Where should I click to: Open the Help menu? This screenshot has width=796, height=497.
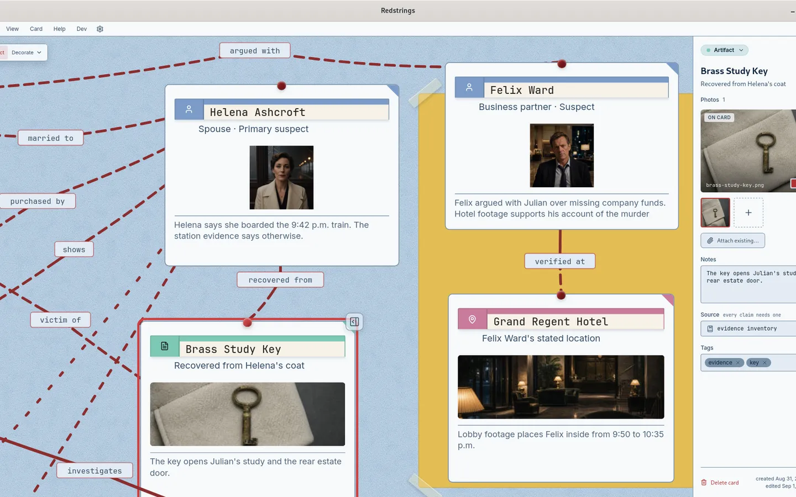[59, 29]
